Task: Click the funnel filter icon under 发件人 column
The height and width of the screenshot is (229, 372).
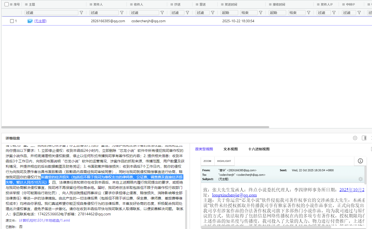Action: [122, 12]
